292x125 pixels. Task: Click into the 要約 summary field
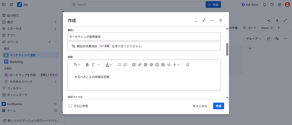click(144, 37)
